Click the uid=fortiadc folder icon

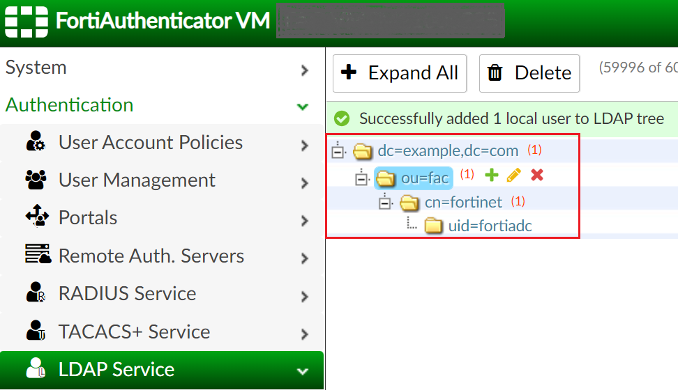(x=434, y=226)
